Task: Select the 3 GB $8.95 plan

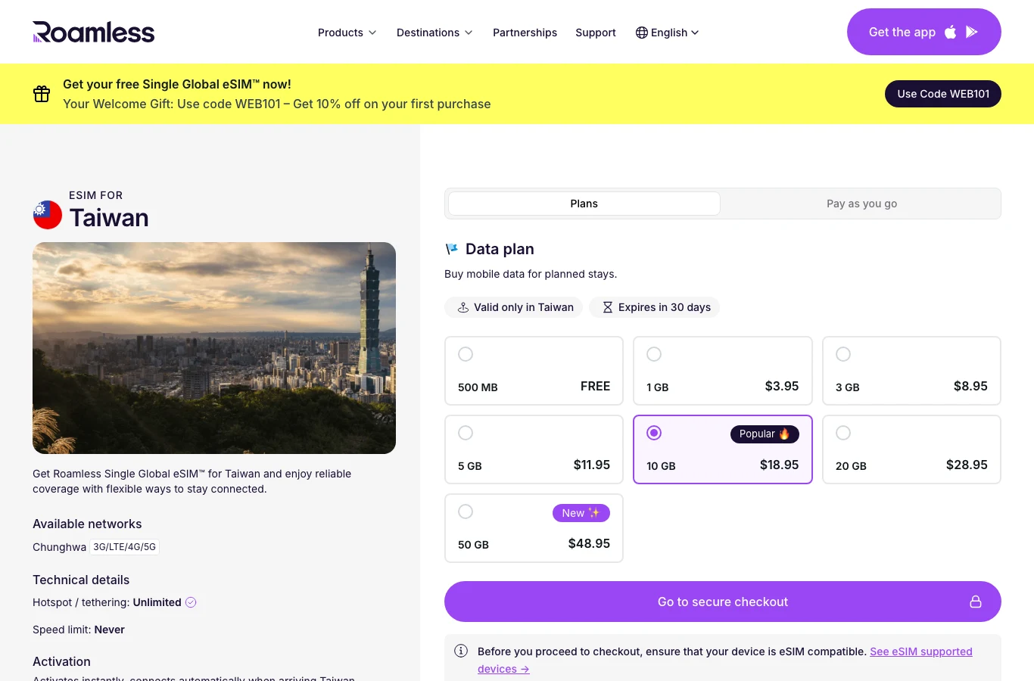Action: point(911,371)
